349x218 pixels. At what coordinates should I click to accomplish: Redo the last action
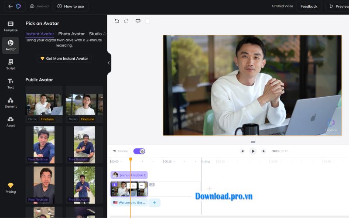click(126, 21)
